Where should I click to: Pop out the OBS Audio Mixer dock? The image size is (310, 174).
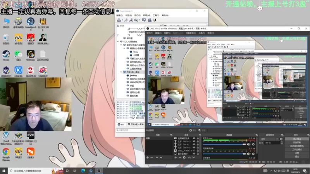click(257, 135)
